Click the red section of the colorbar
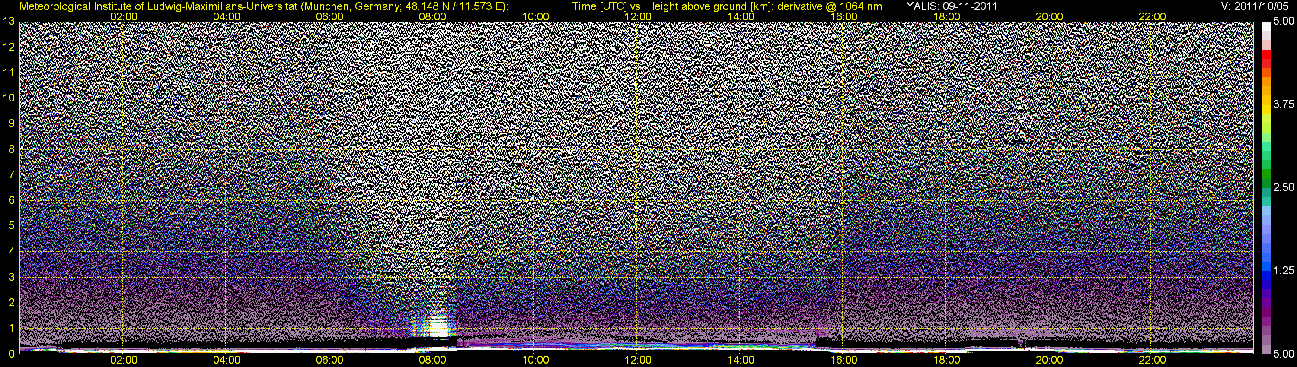The image size is (1297, 367). 1266,59
